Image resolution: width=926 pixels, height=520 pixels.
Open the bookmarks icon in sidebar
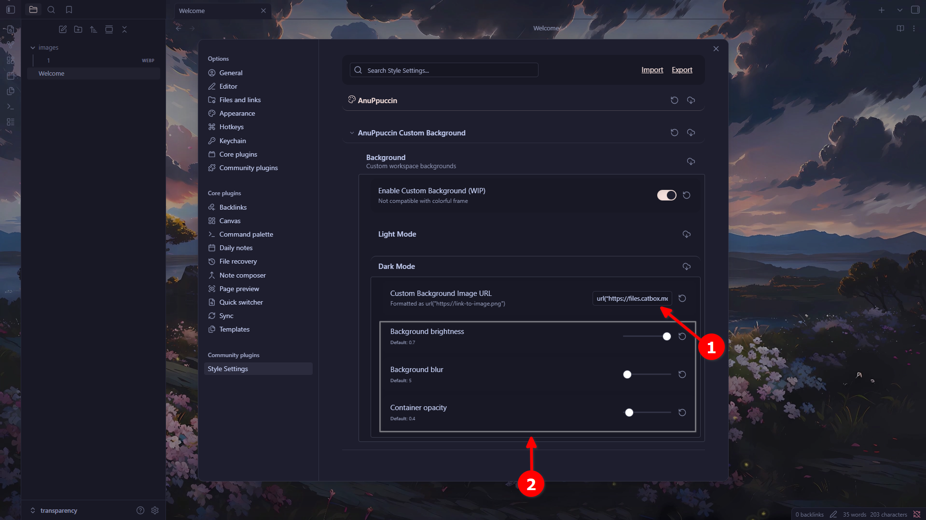pos(69,10)
